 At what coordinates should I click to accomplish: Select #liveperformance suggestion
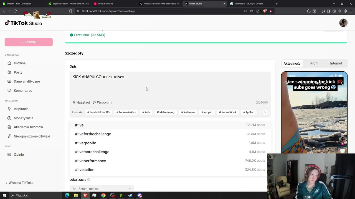click(170, 161)
